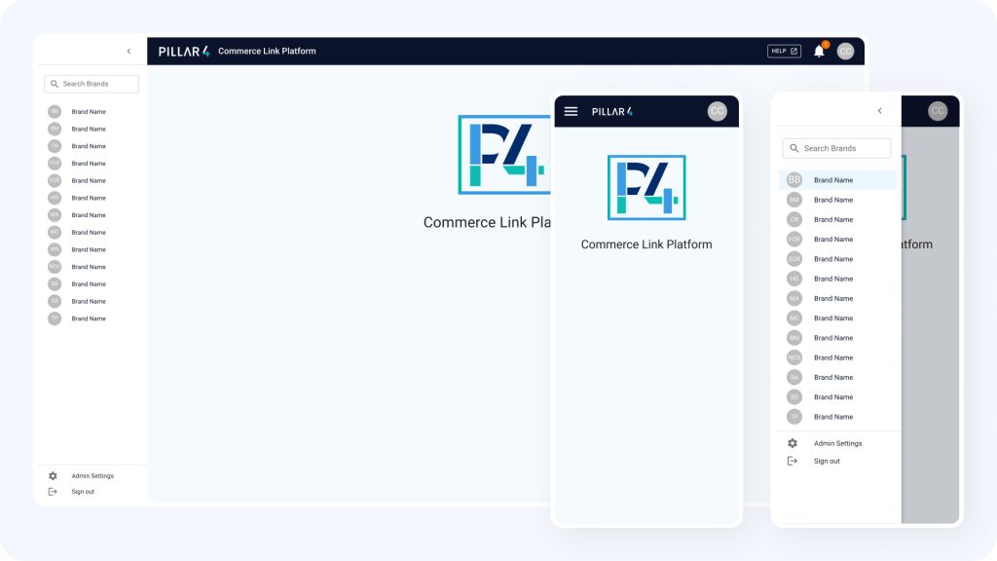Select the highlighted BB brand in mobile drawer

click(838, 180)
